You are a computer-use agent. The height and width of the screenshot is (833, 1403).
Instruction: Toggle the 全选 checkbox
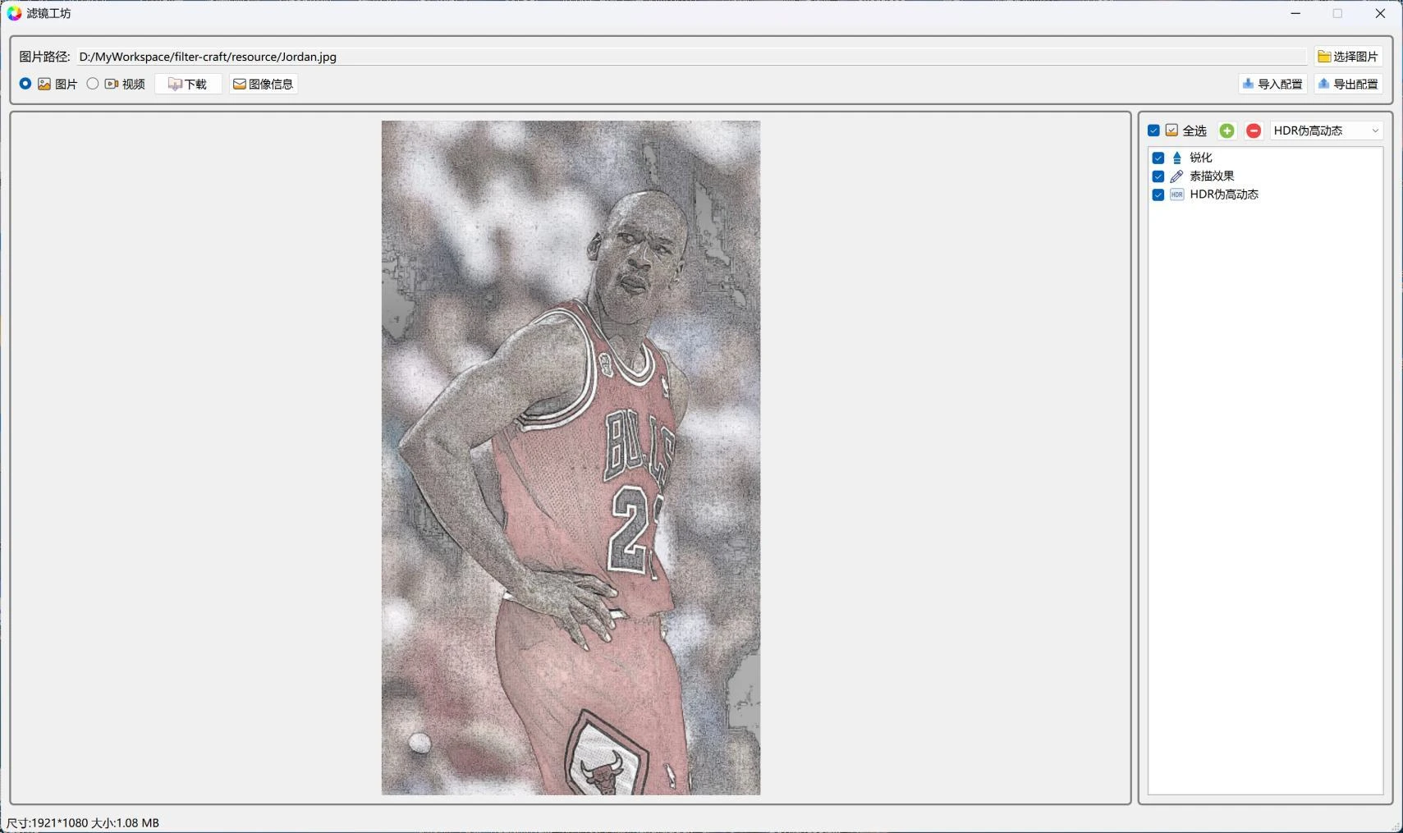pos(1153,130)
